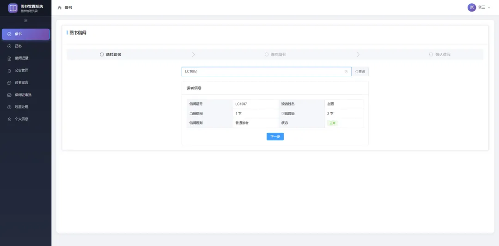Screen dimensions: 499x246
Task: Click the 当前借阅 label cell
Action: coord(210,113)
